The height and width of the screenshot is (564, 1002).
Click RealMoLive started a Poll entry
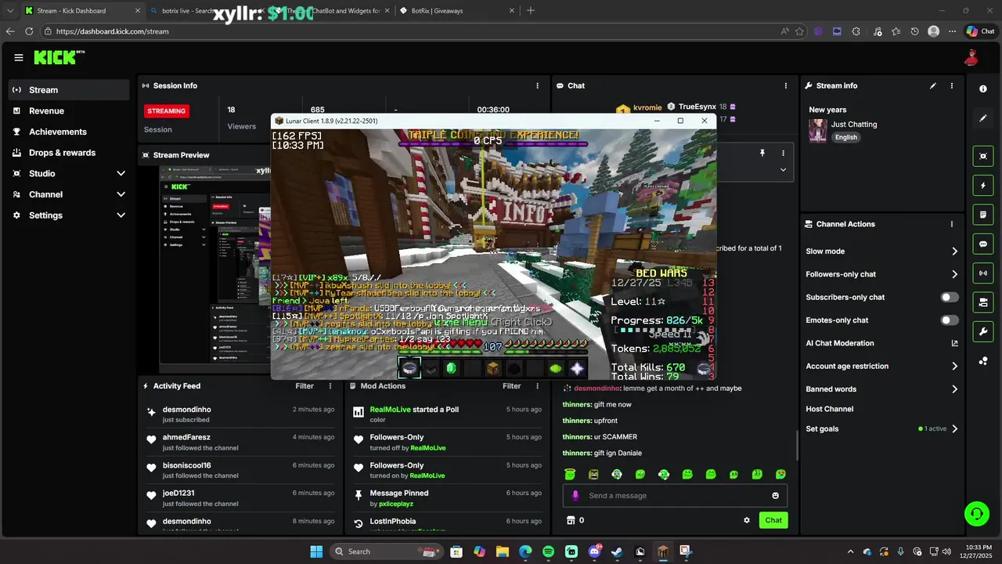point(447,414)
